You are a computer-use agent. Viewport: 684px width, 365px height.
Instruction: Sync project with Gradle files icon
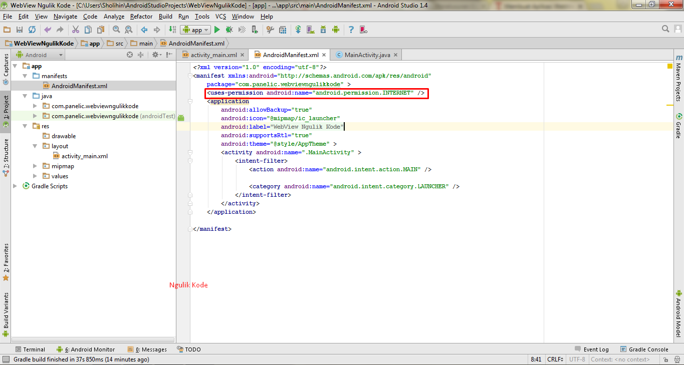click(298, 30)
